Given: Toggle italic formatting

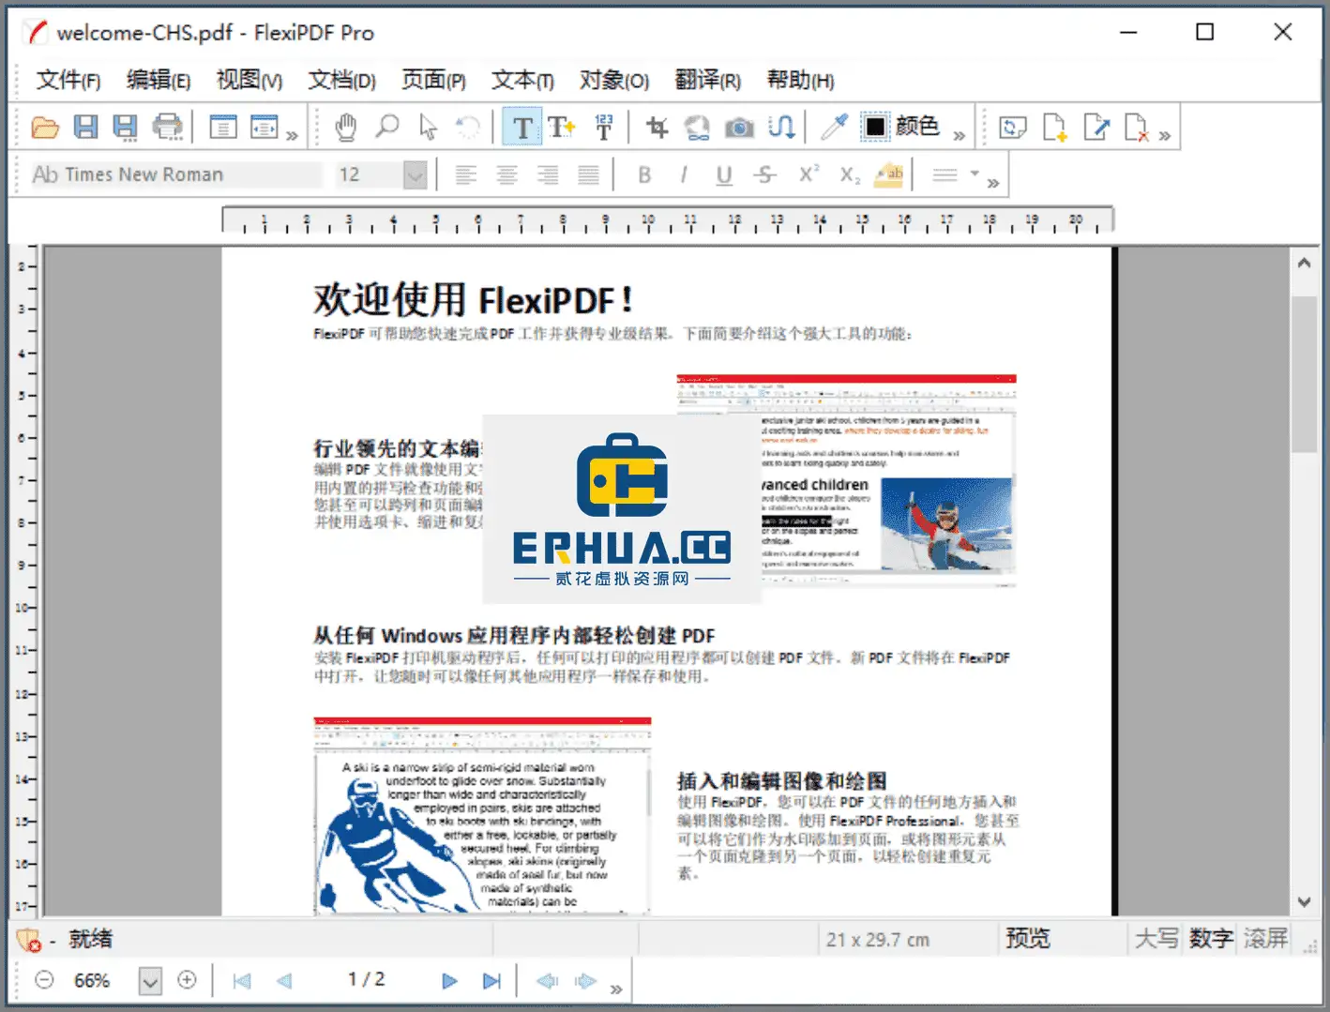Looking at the screenshot, I should click(684, 174).
